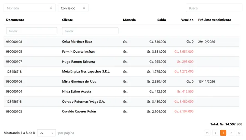246x140 pixels.
Task: Click document number 990000104
Action: click(14, 91)
